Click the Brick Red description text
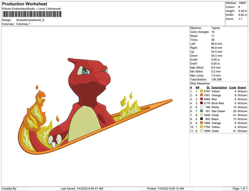The image size is (249, 191). click(218, 103)
